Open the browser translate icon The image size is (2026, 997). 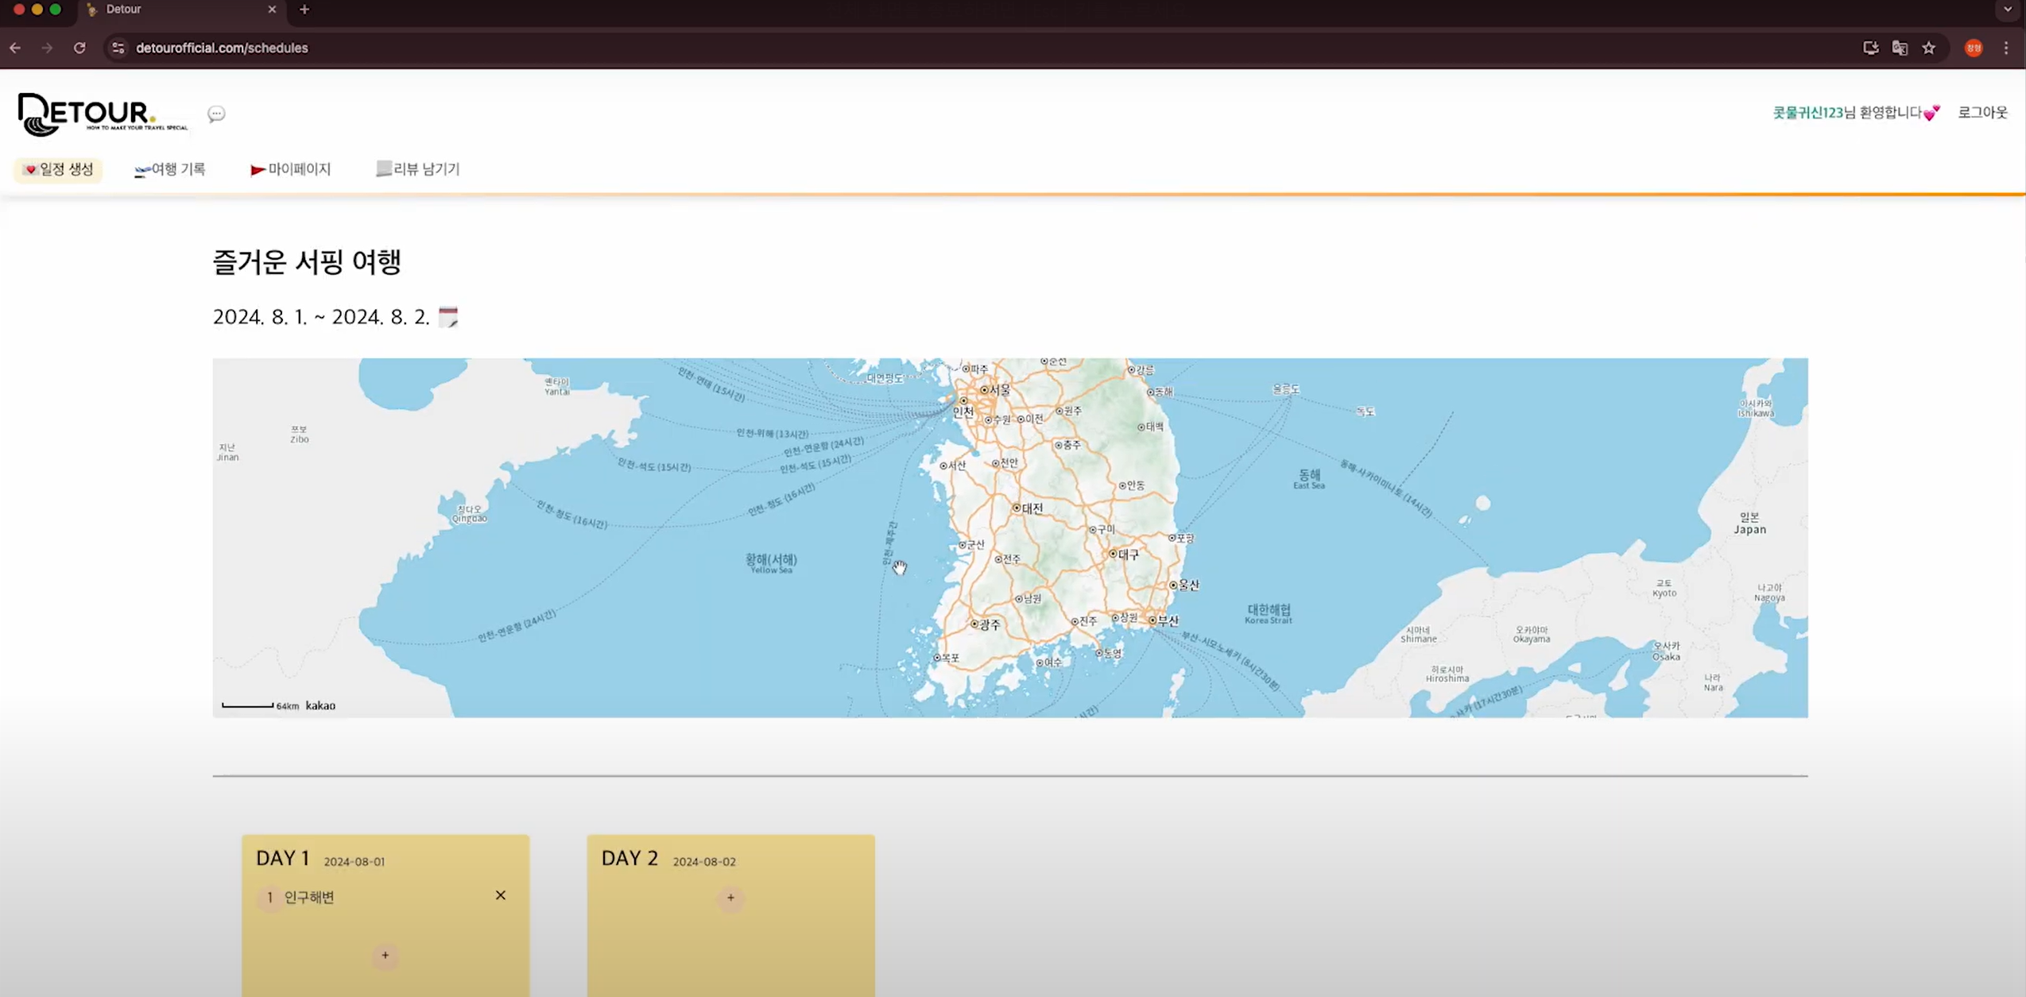click(x=1900, y=48)
